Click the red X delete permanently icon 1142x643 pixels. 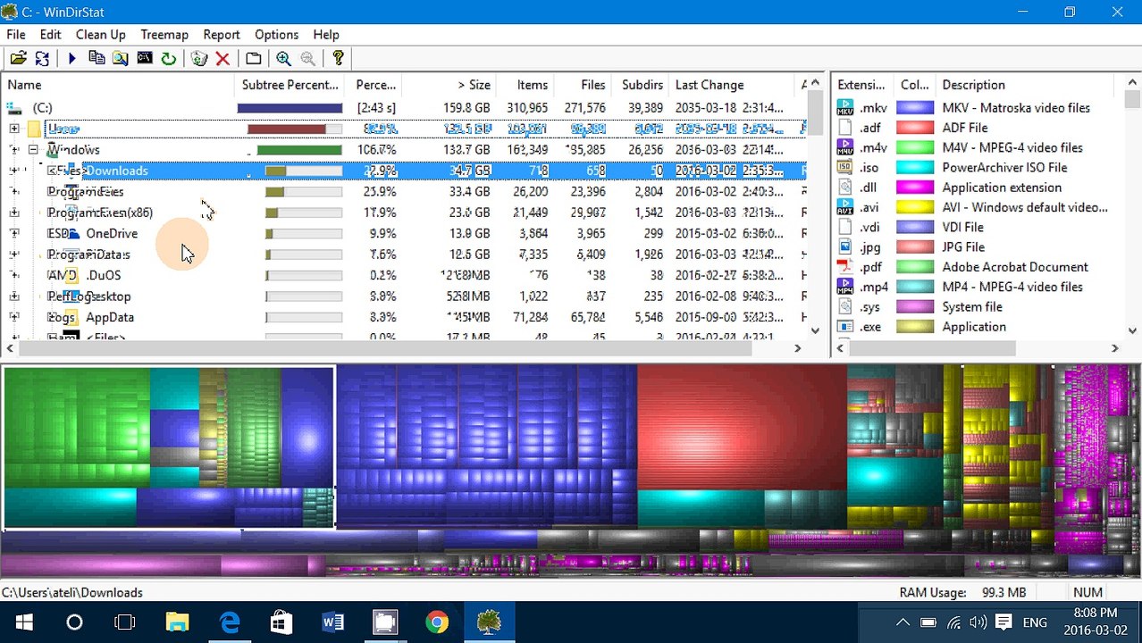click(223, 58)
